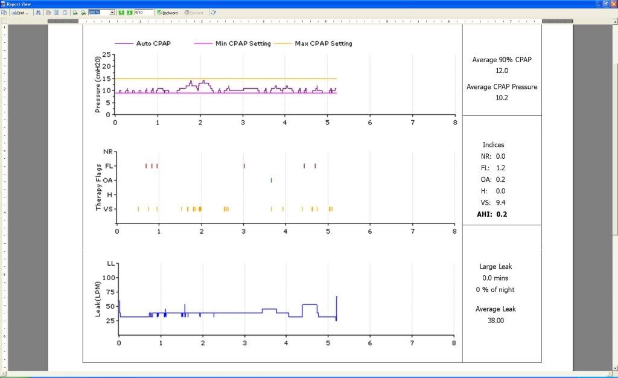The image size is (618, 378).
Task: Click the Report View title bar icon
Action: coord(4,4)
